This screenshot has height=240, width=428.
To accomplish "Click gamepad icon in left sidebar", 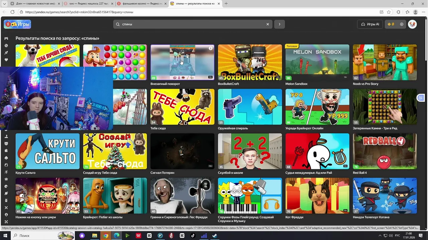I will (x=6, y=38).
